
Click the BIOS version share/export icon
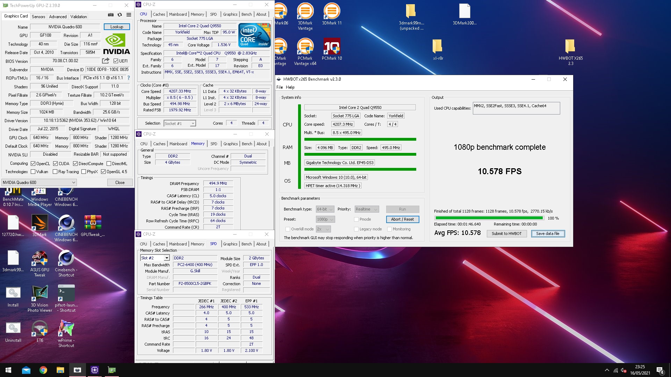(x=106, y=61)
